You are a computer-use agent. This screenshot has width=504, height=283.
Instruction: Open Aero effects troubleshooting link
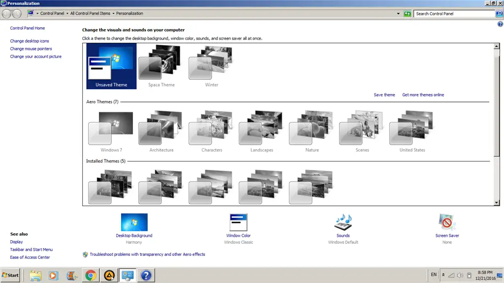pyautogui.click(x=147, y=254)
